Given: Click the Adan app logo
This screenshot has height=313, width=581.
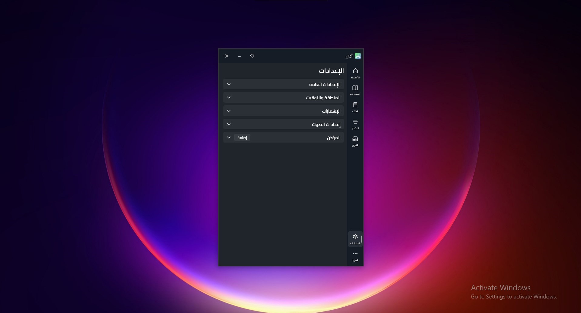Looking at the screenshot, I should coord(358,56).
